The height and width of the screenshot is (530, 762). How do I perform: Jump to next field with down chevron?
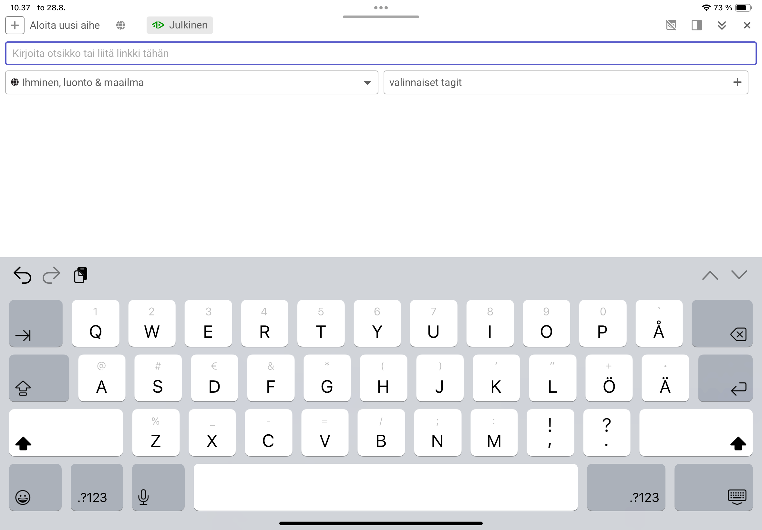[739, 275]
